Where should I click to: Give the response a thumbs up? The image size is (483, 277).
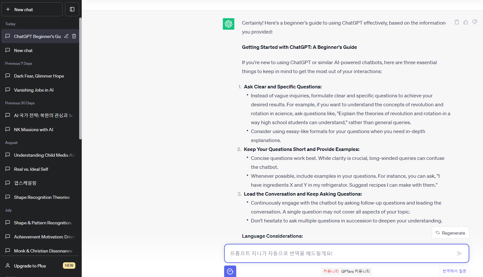pyautogui.click(x=466, y=22)
